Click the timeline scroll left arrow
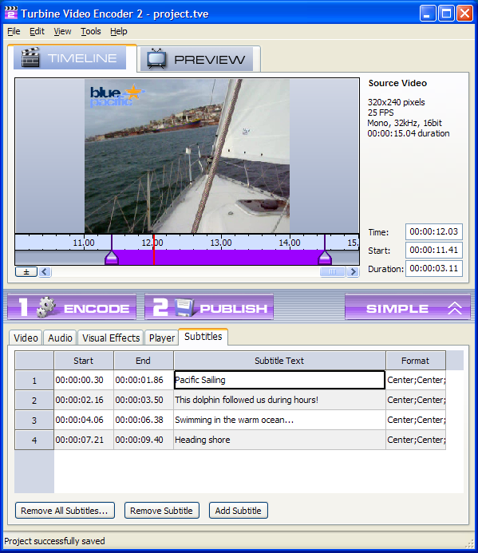Viewport: 478px width, 553px height. click(45, 272)
